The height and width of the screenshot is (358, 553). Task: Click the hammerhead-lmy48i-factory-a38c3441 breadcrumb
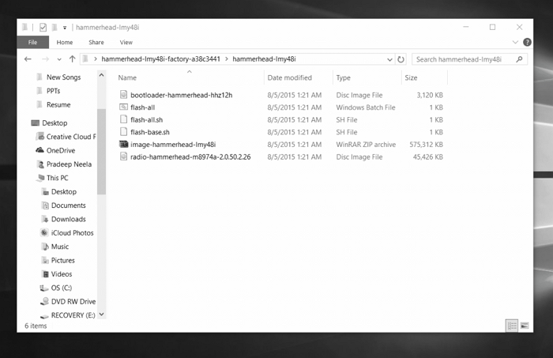point(162,59)
